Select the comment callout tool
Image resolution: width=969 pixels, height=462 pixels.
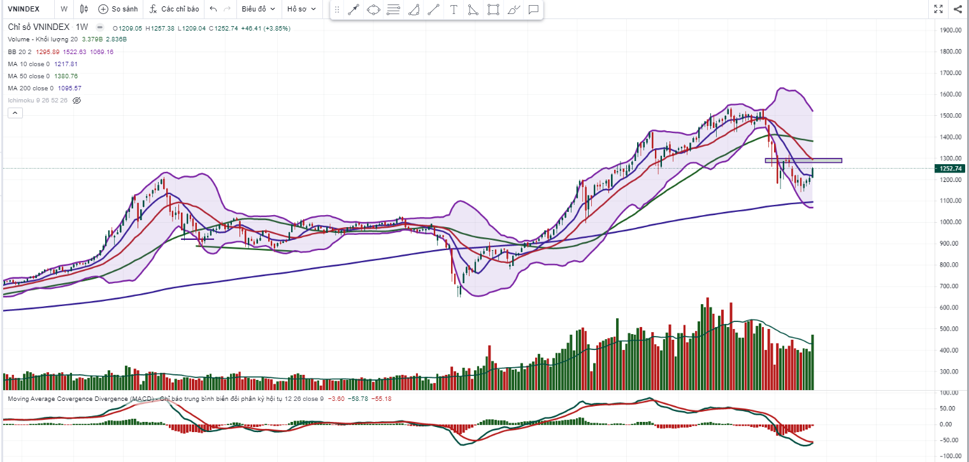(533, 10)
